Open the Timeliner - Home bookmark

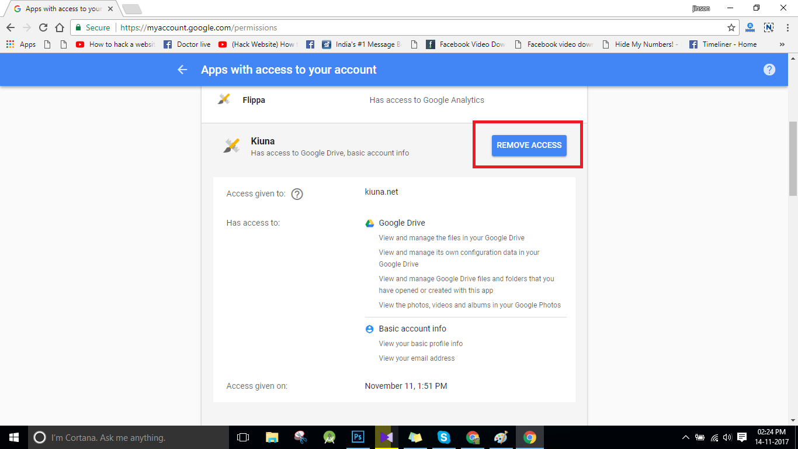723,44
